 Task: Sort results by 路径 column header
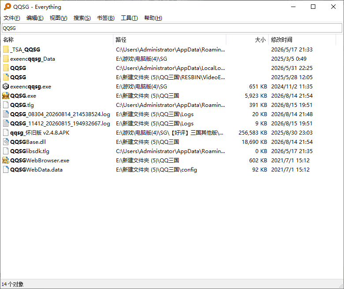[x=170, y=40]
